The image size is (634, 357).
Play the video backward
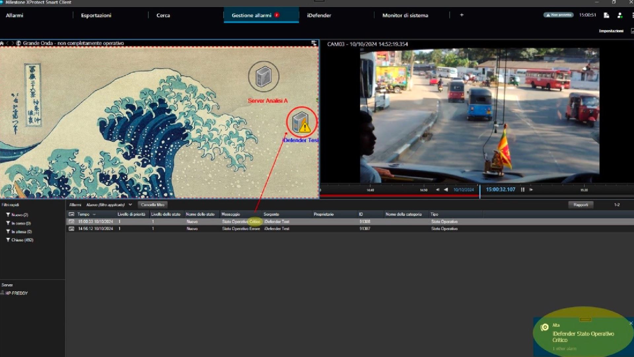pyautogui.click(x=446, y=190)
